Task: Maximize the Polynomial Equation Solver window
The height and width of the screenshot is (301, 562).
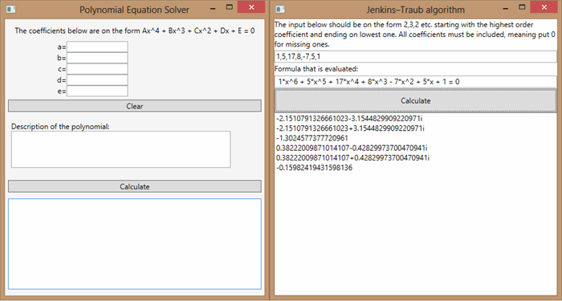Action: pyautogui.click(x=230, y=7)
